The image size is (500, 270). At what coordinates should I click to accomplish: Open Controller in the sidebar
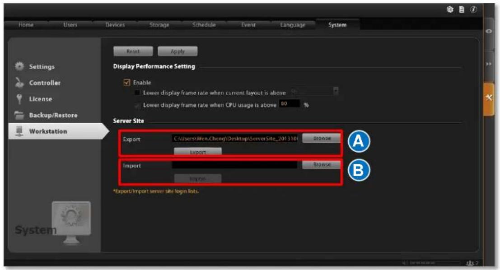[45, 83]
